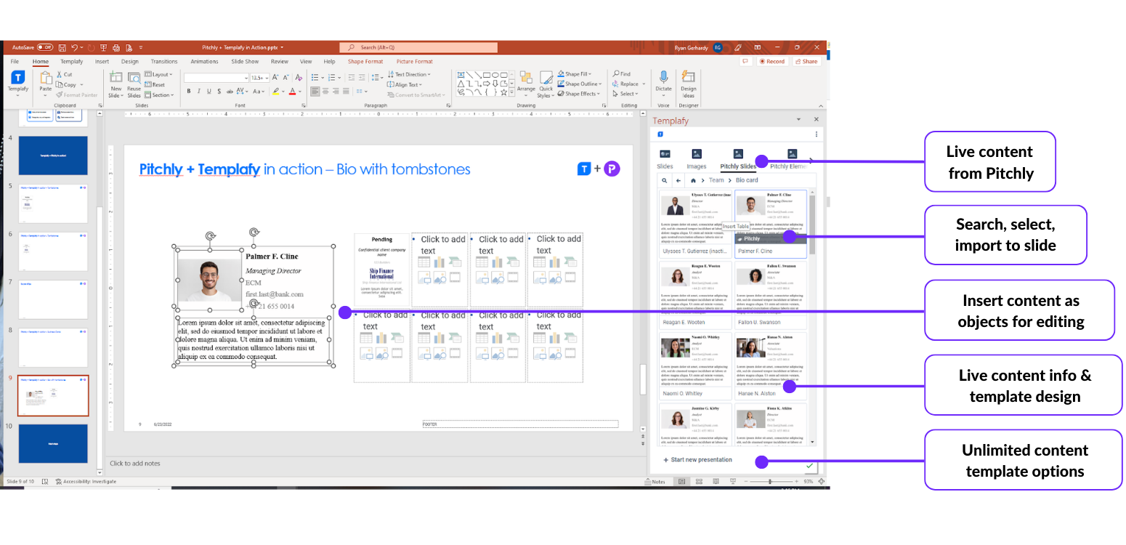Click the New Slide icon
1126x545 pixels.
click(116, 77)
